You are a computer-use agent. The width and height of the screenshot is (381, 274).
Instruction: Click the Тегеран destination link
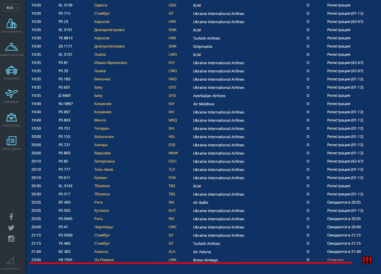tap(102, 128)
